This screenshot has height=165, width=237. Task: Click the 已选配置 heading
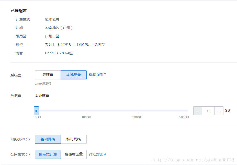coord(19,11)
